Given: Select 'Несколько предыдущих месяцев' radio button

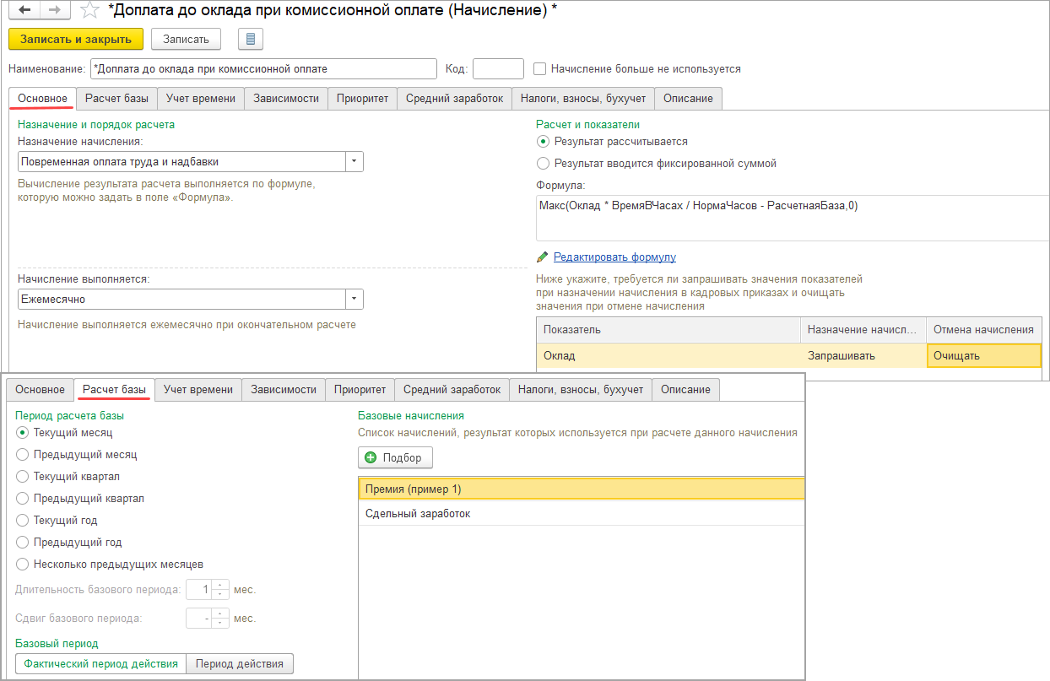Looking at the screenshot, I should [x=23, y=564].
